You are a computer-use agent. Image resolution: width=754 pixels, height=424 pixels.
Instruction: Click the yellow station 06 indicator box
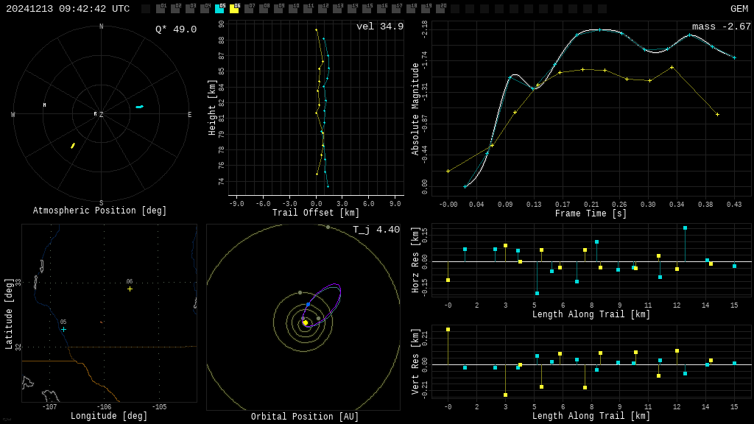(x=234, y=9)
